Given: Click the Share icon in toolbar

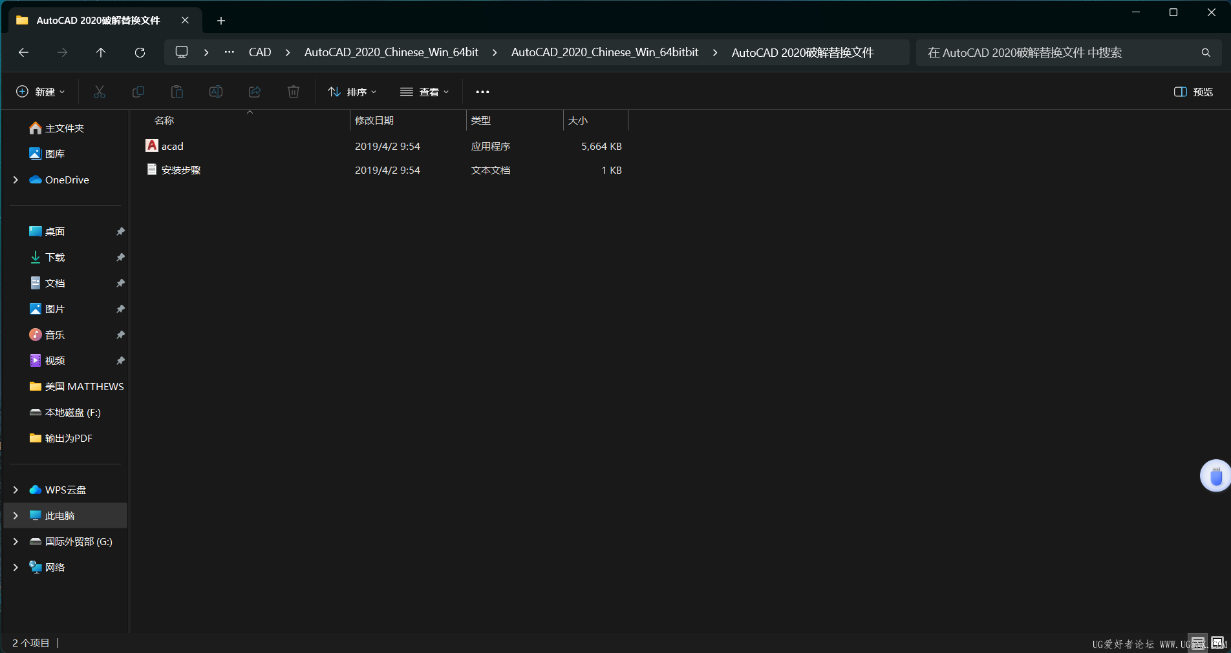Looking at the screenshot, I should click(255, 92).
